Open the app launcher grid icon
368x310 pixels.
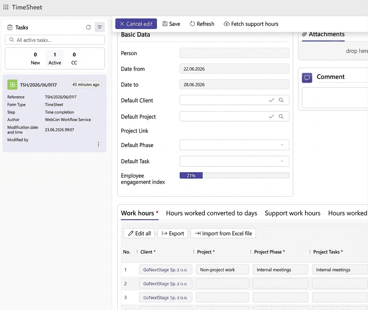tap(6, 7)
